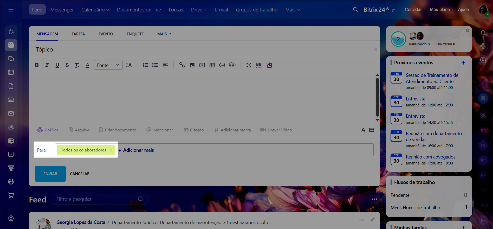Click Adicionar mais recipients link
Screen dimensions: 493x229
(136, 150)
